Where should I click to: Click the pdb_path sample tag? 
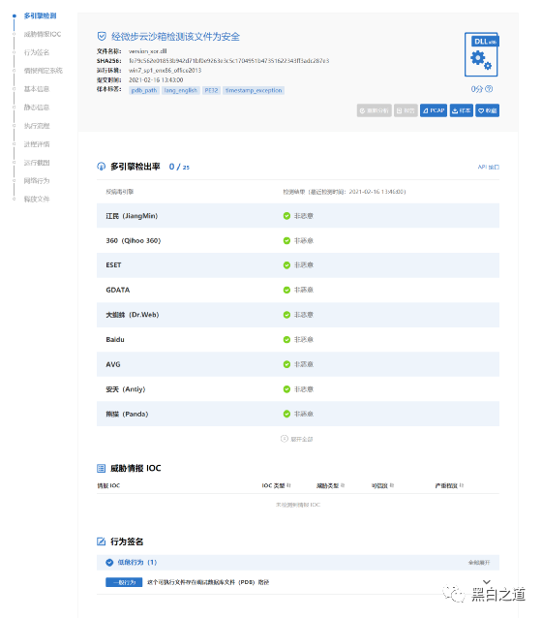[144, 91]
